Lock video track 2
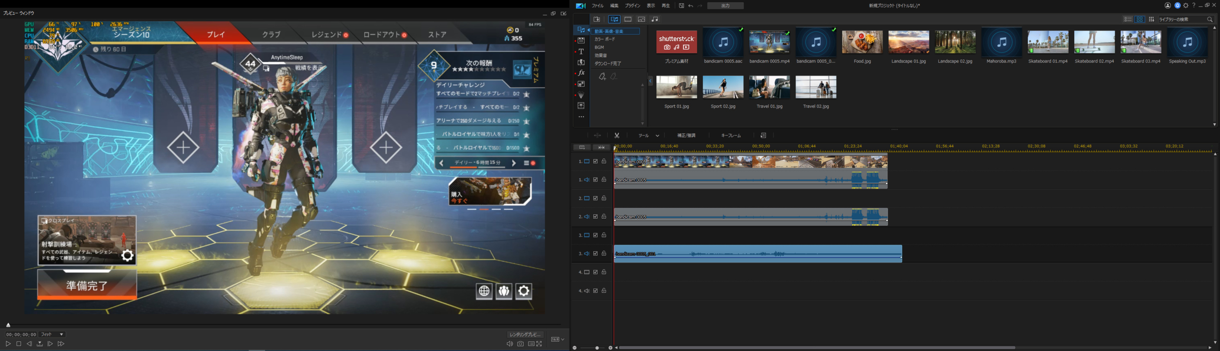The width and height of the screenshot is (1220, 351). 604,198
